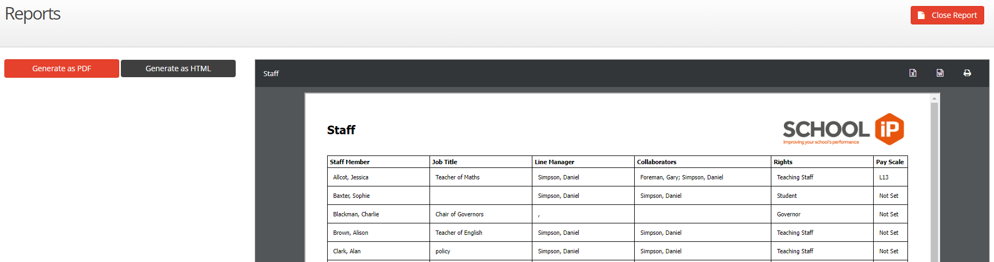Click the Job Title column header
Image resolution: width=994 pixels, height=262 pixels.
coord(445,162)
